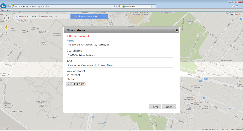
Task: Click the browser Forward arrow button
Action: coord(9,6)
